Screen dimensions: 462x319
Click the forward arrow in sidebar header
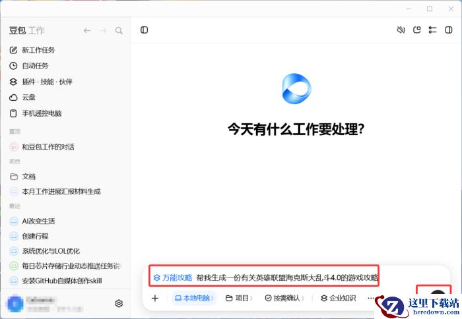coord(103,30)
